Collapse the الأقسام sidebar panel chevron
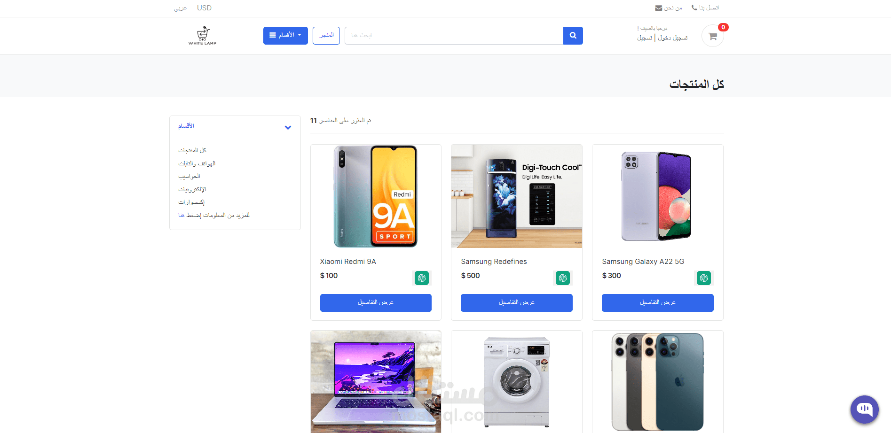Image resolution: width=891 pixels, height=433 pixels. pyautogui.click(x=288, y=127)
